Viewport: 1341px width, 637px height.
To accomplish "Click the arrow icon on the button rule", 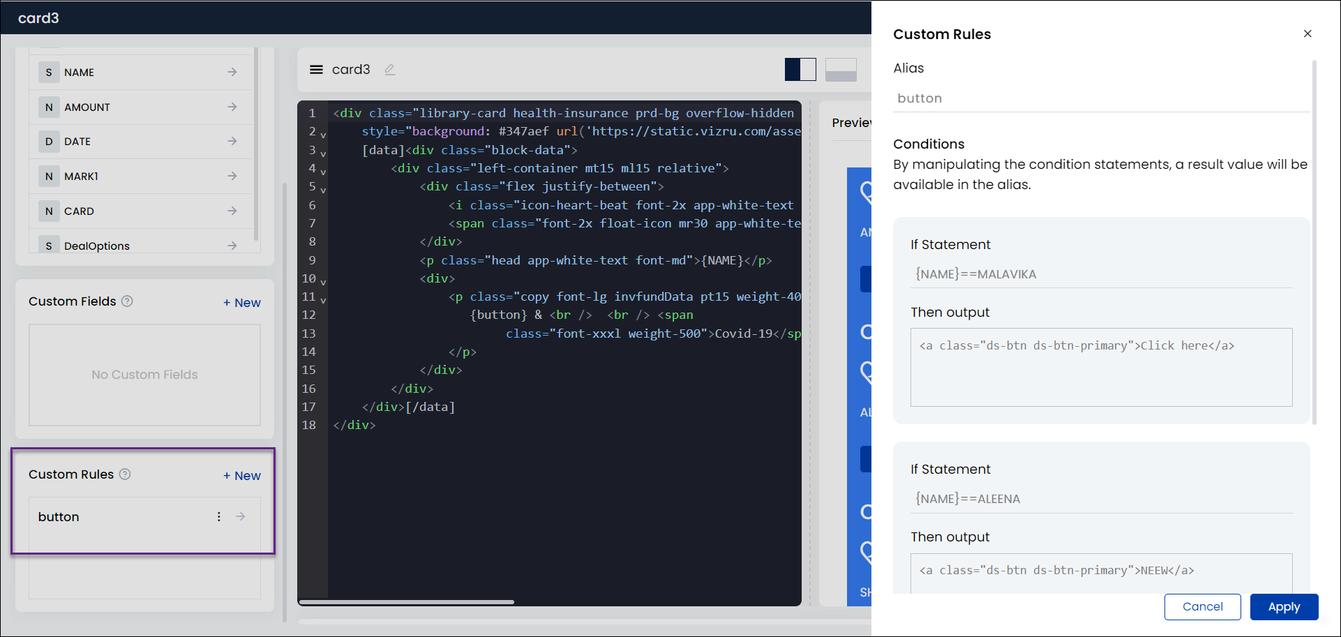I will pyautogui.click(x=241, y=517).
